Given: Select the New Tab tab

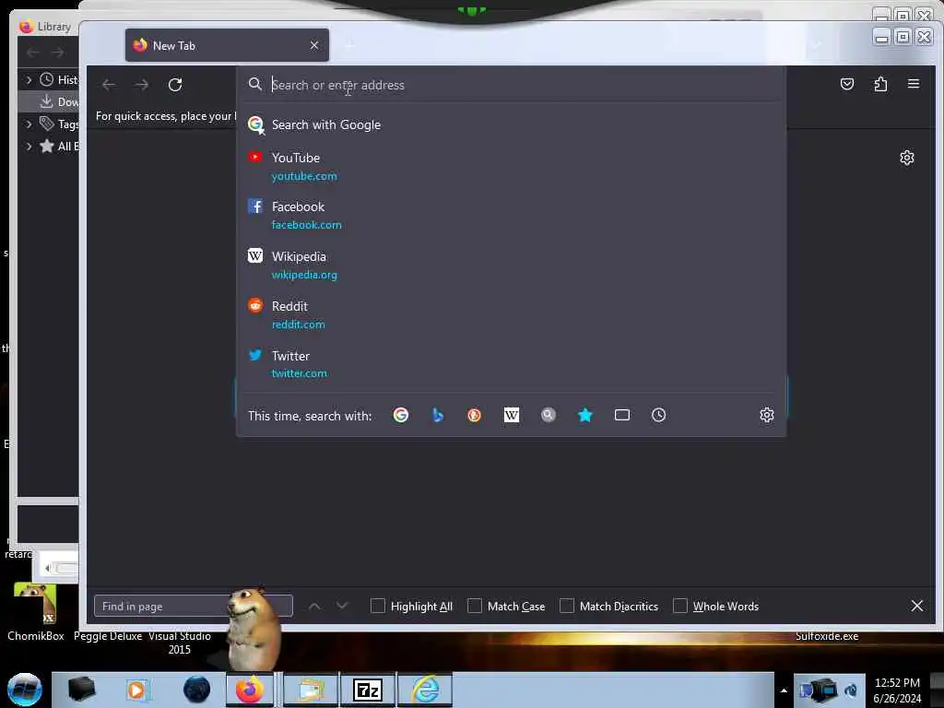Looking at the screenshot, I should (227, 45).
